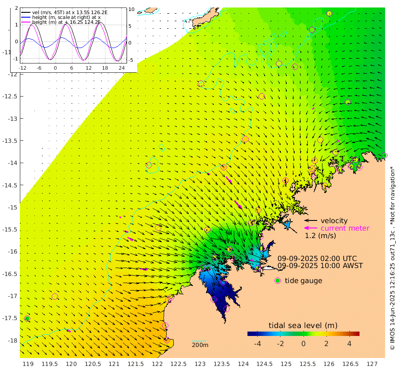Image resolution: width=397 pixels, height=373 pixels.
Task: Click the magenta x marker near 13.5S 126.2E
Action: tap(338, 141)
